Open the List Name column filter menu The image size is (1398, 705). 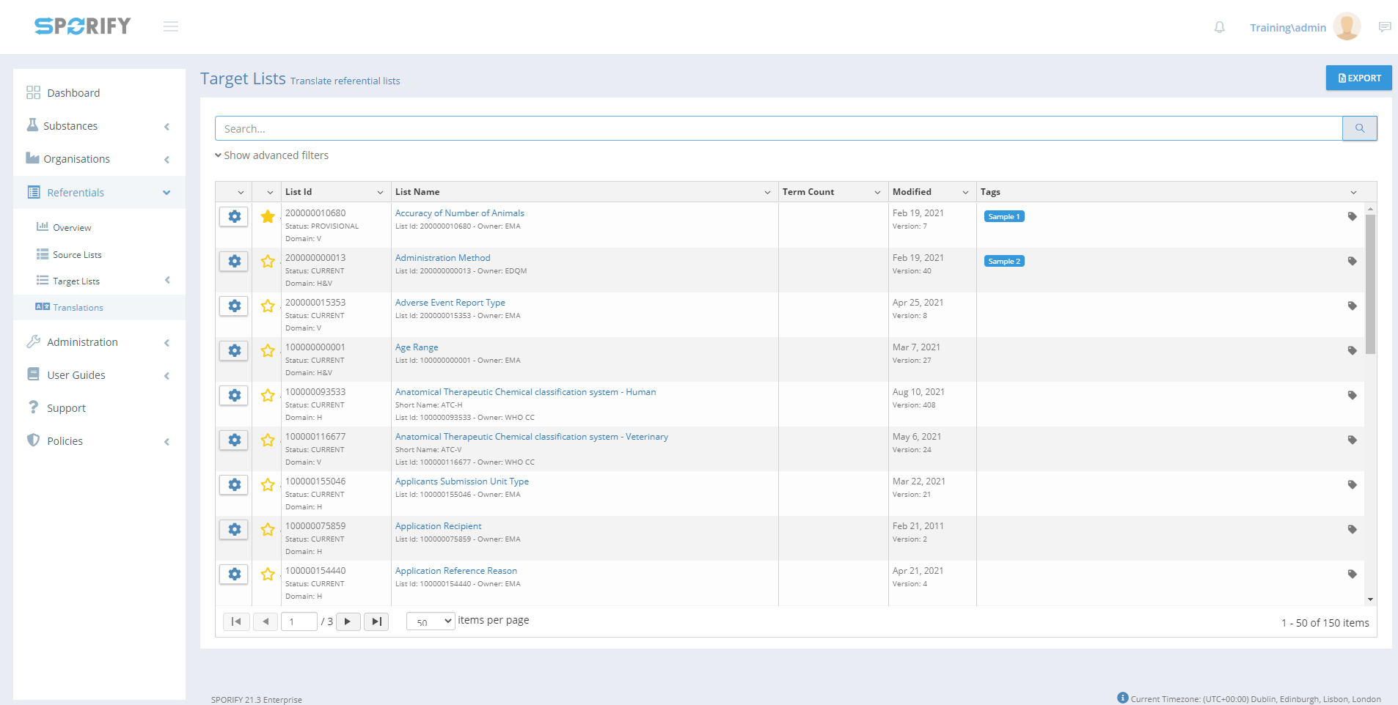coord(767,192)
